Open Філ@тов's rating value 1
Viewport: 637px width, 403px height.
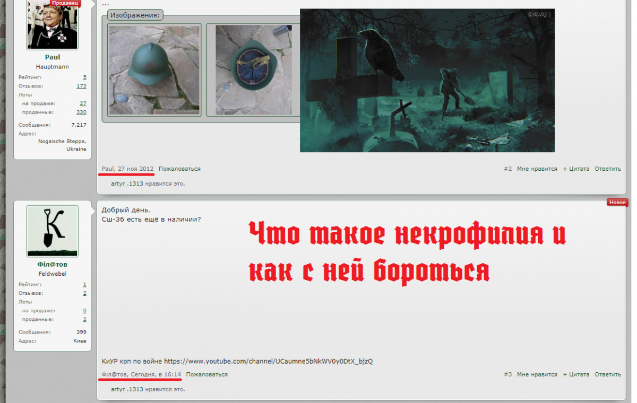pyautogui.click(x=84, y=285)
